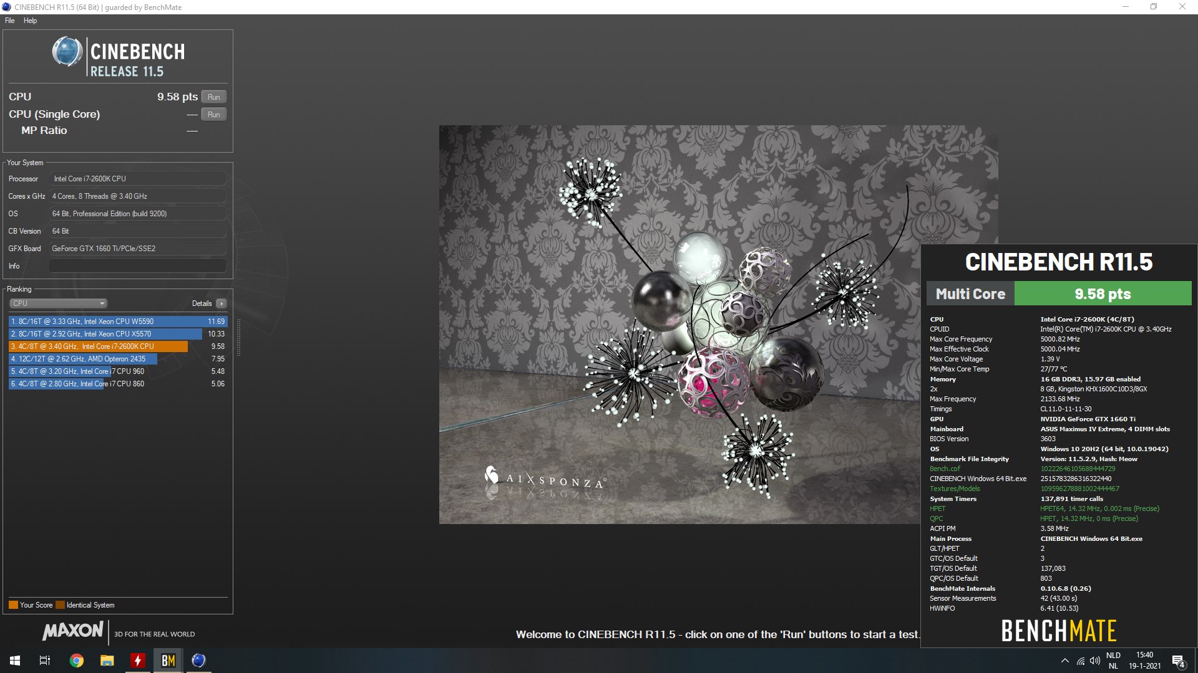The height and width of the screenshot is (673, 1198).
Task: Run the CPU multi-core benchmark
Action: (x=213, y=97)
